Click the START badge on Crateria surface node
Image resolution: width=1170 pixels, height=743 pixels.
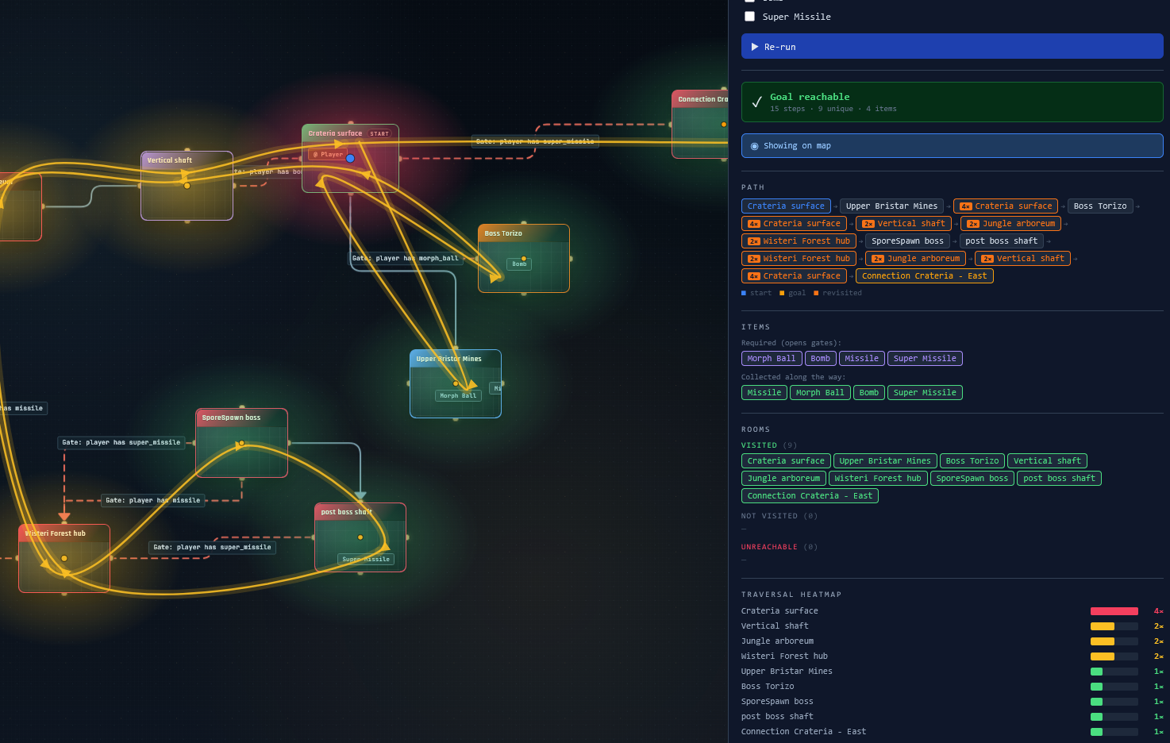[379, 133]
